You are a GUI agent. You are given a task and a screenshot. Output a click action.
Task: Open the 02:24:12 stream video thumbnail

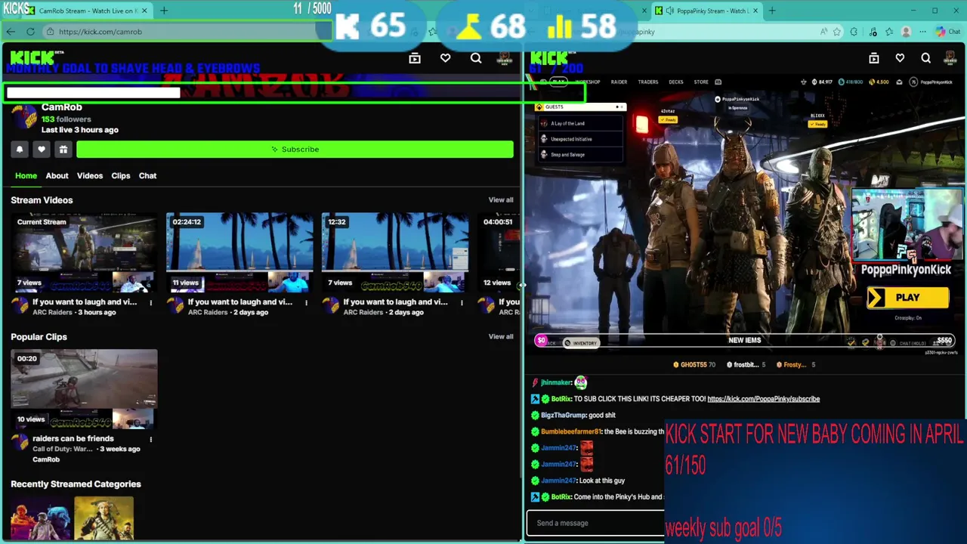coord(239,253)
